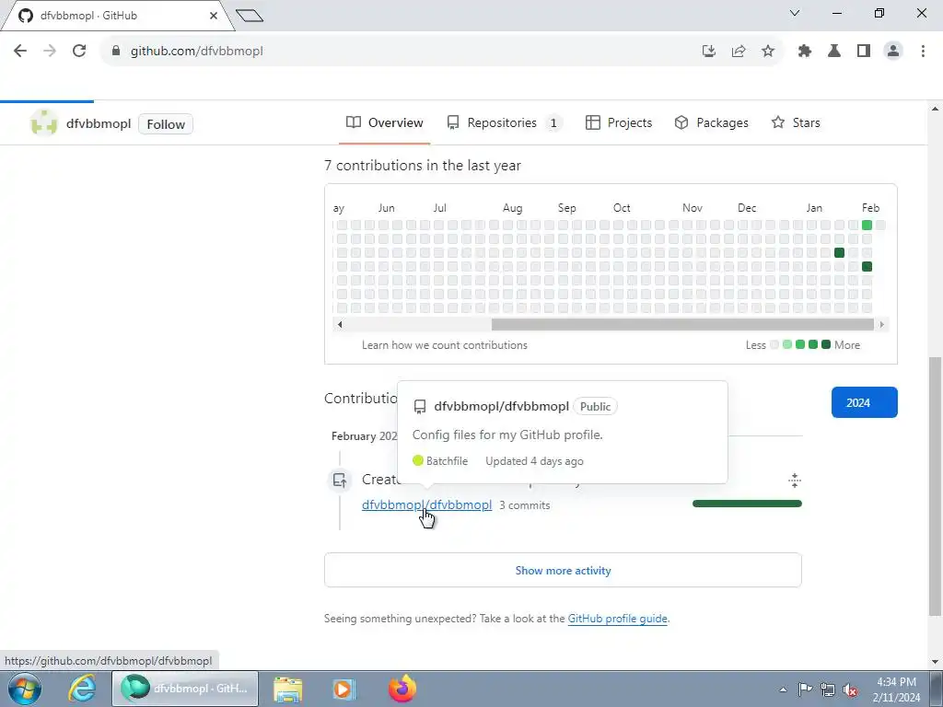Viewport: 943px width, 707px height.
Task: Show hidden system tray icons
Action: (783, 690)
